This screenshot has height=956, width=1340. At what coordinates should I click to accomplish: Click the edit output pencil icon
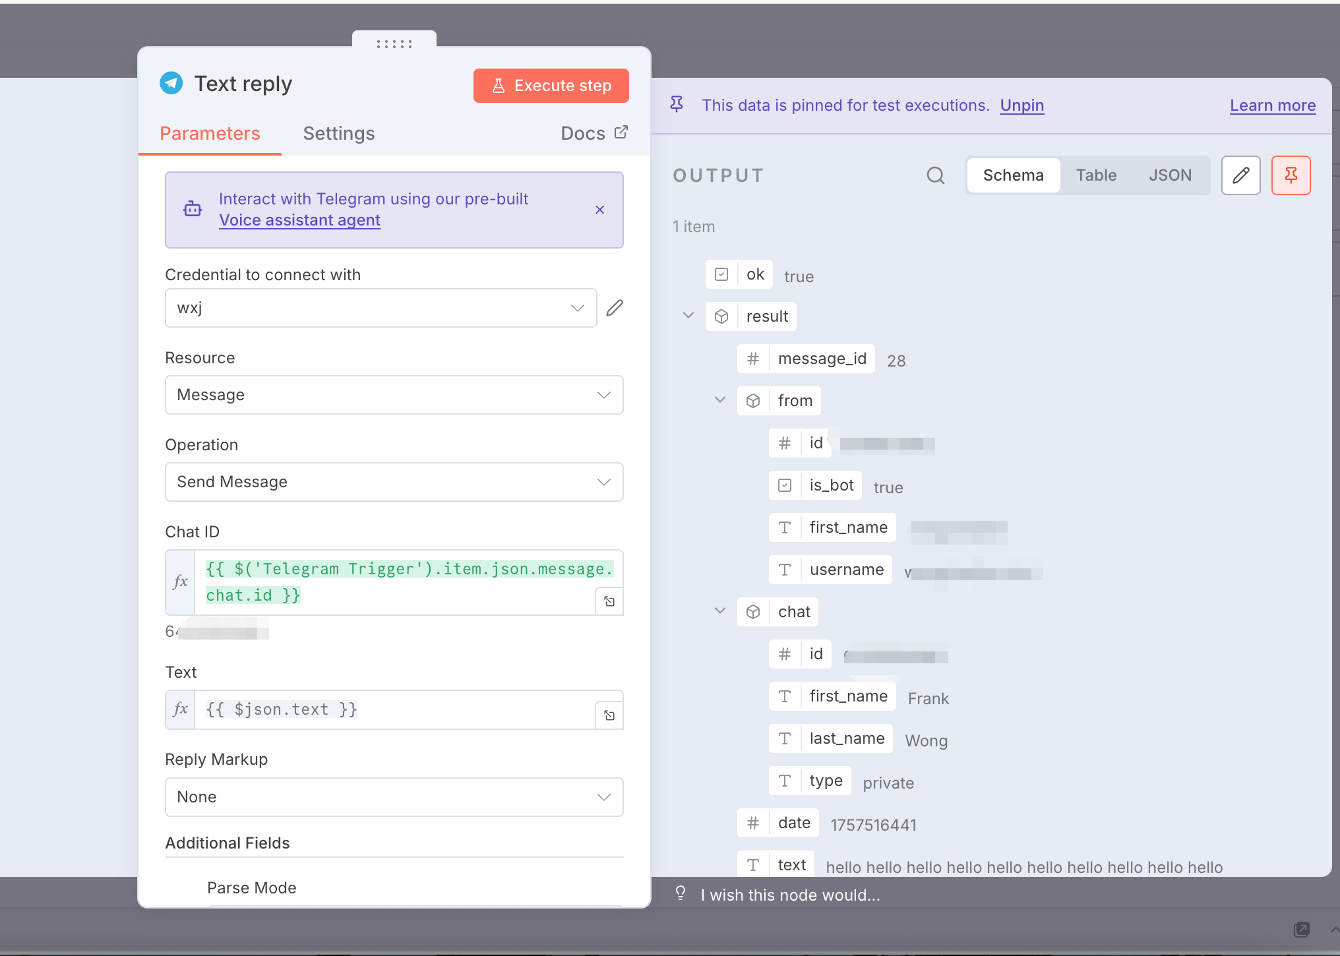click(x=1240, y=175)
